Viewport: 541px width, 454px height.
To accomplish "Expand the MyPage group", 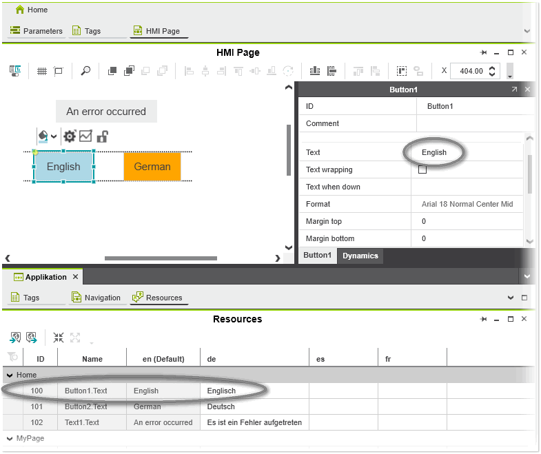I will click(x=10, y=439).
